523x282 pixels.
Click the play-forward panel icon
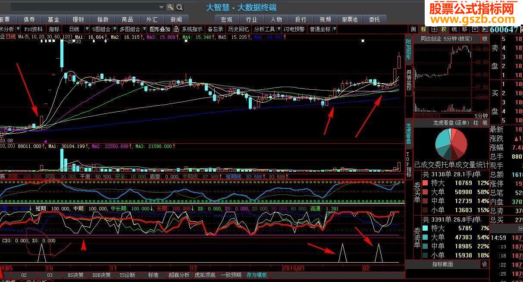click(x=484, y=29)
